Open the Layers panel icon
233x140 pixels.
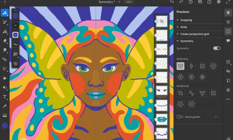228,13
